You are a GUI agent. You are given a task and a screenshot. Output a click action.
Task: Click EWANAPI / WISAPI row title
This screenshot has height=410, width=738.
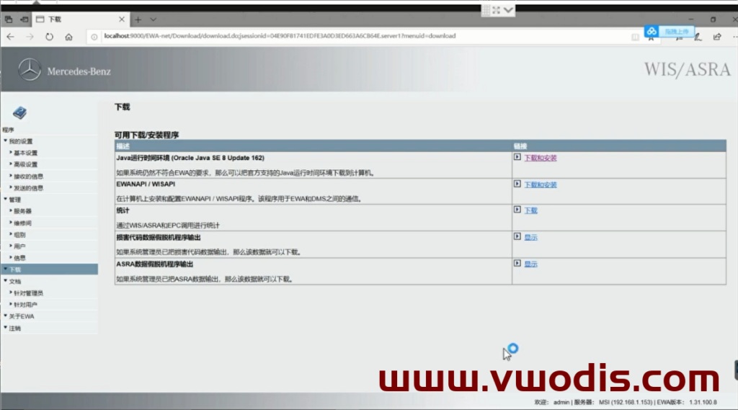pos(146,184)
